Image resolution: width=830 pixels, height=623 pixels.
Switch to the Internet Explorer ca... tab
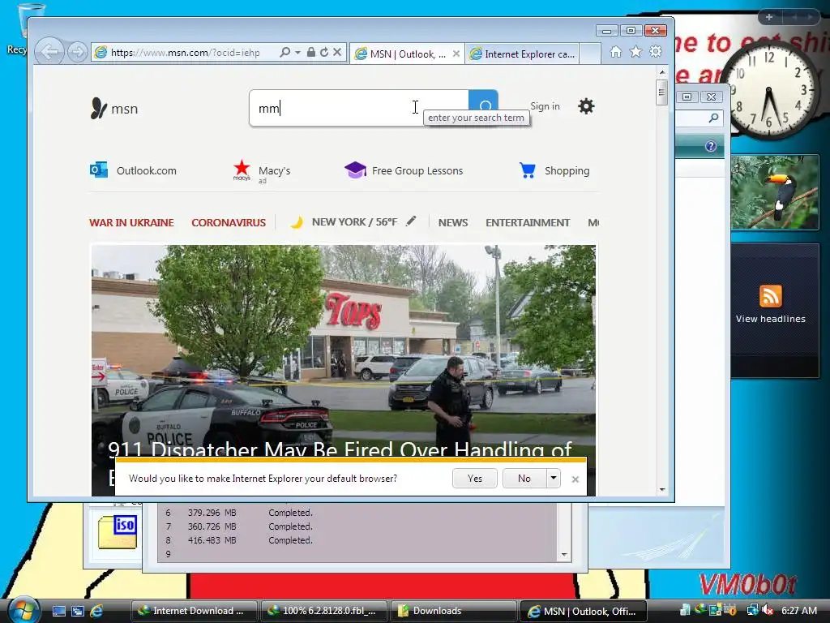(523, 54)
